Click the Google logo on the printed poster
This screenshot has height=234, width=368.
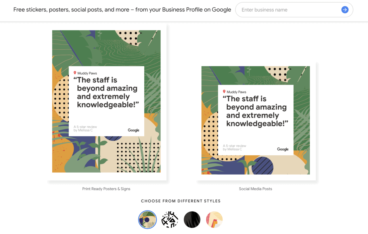(134, 130)
